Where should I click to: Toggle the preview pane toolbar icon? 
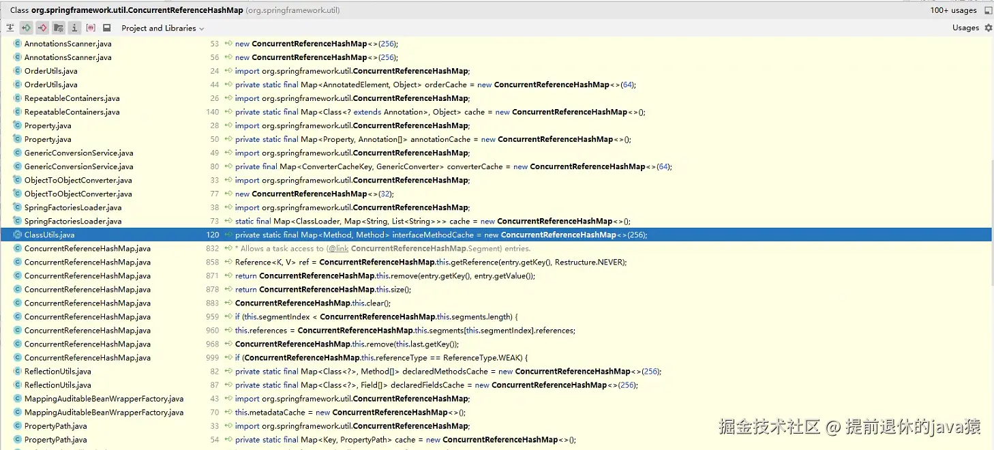click(107, 28)
